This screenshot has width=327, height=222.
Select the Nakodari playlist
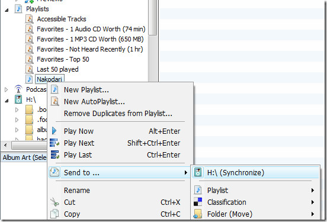click(x=49, y=79)
